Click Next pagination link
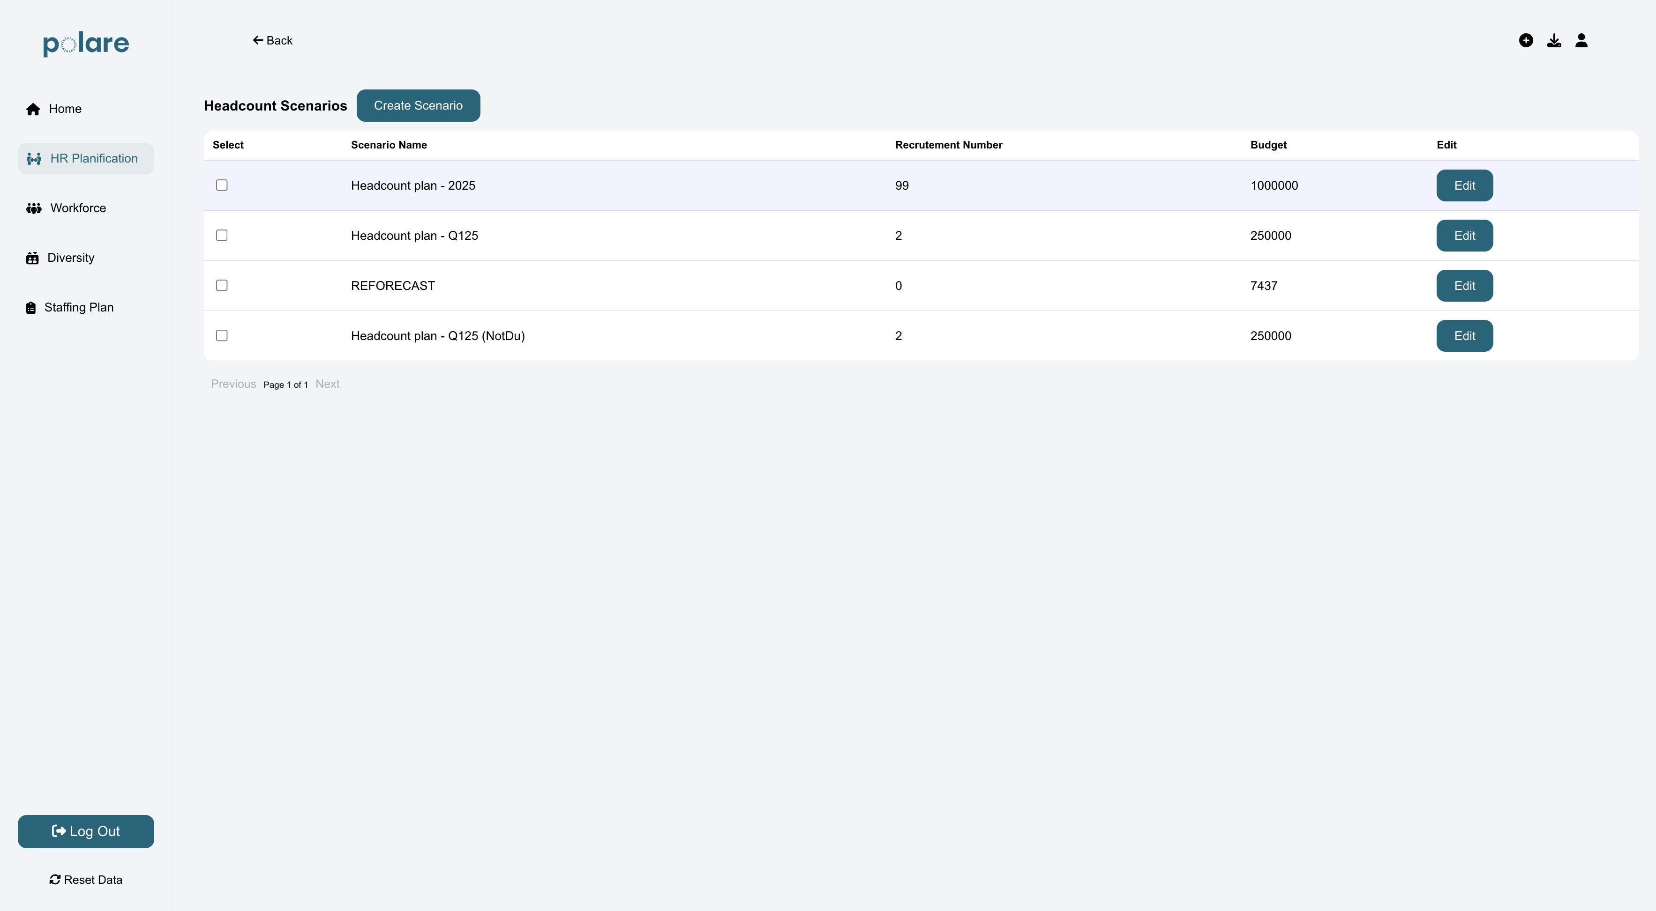Viewport: 1656px width, 911px height. (327, 384)
